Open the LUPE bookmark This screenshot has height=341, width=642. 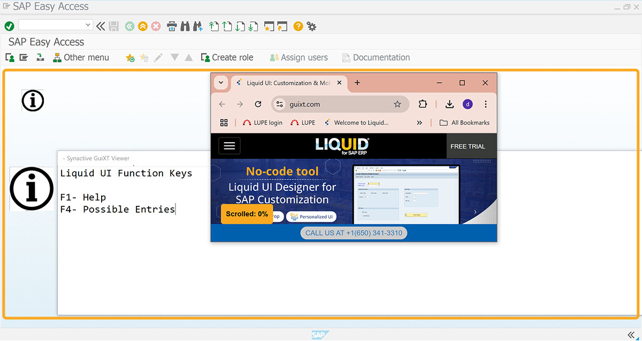point(303,122)
